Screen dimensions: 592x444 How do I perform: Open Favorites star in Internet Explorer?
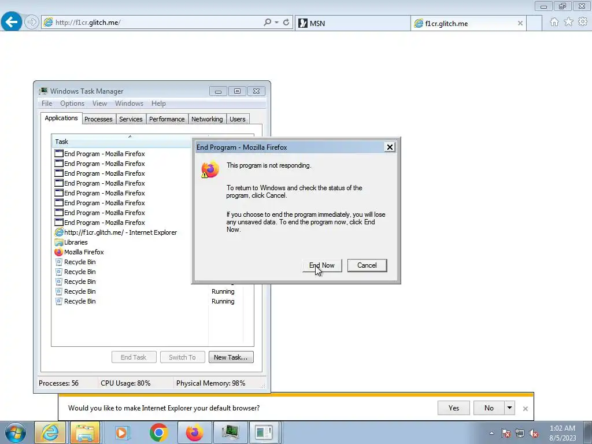pyautogui.click(x=568, y=22)
